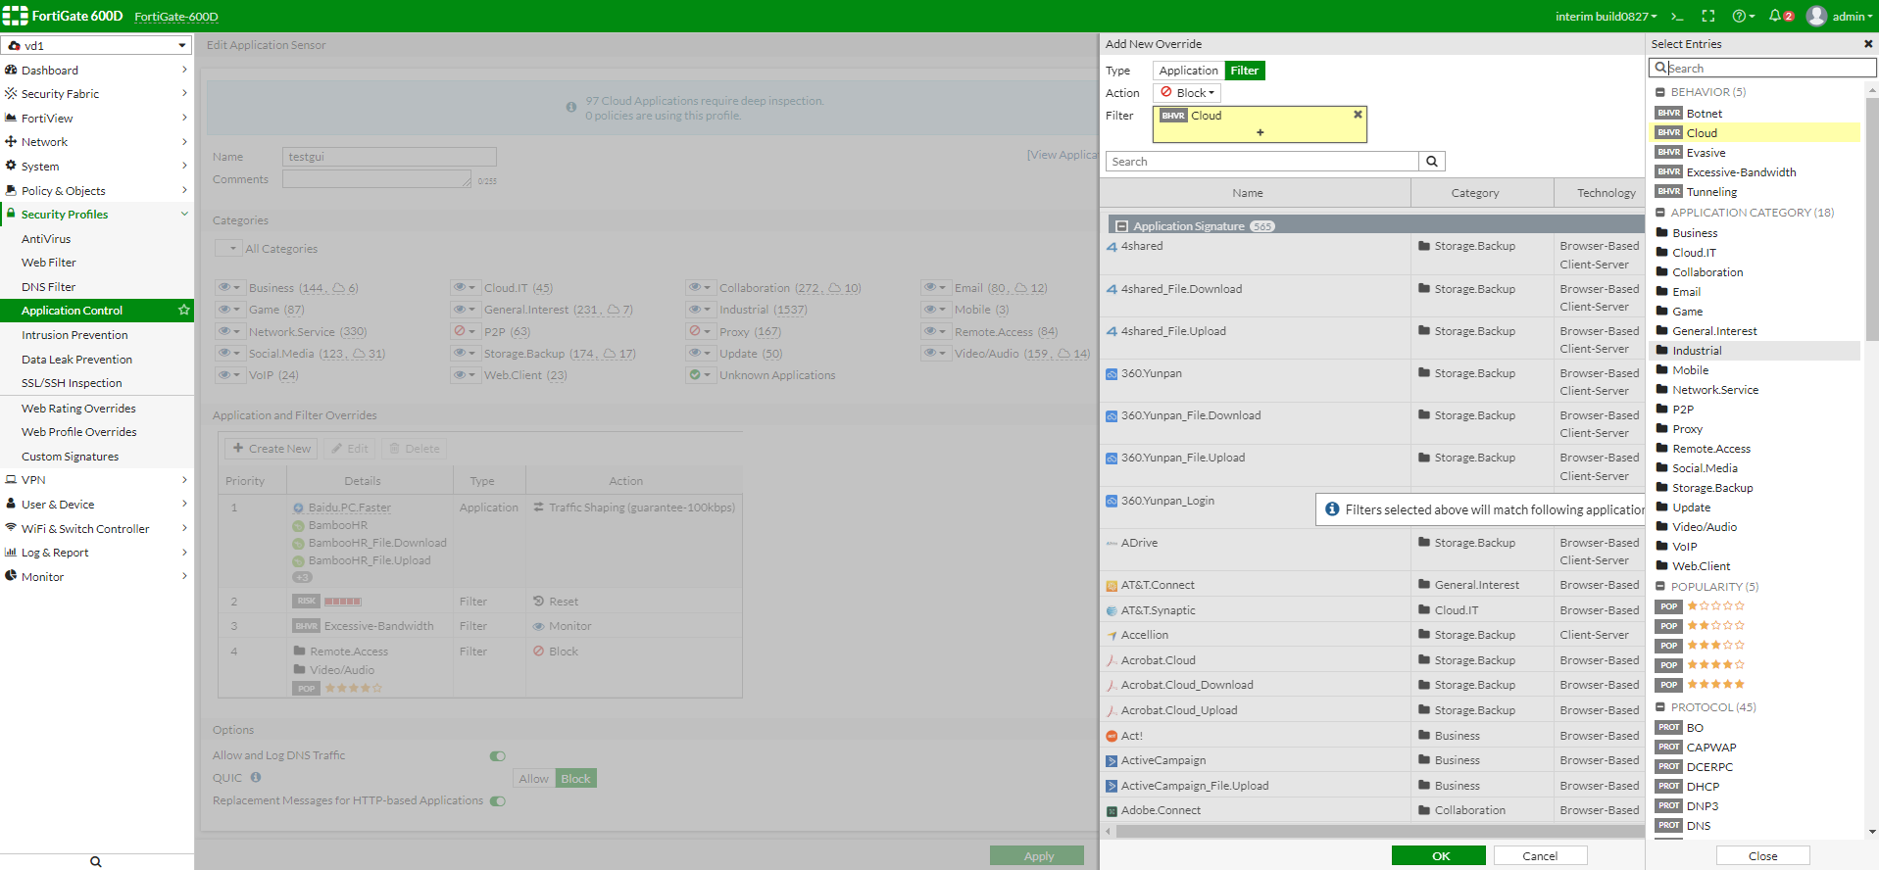Toggle fullscreen mode icon in header
The height and width of the screenshot is (870, 1879).
(1708, 16)
